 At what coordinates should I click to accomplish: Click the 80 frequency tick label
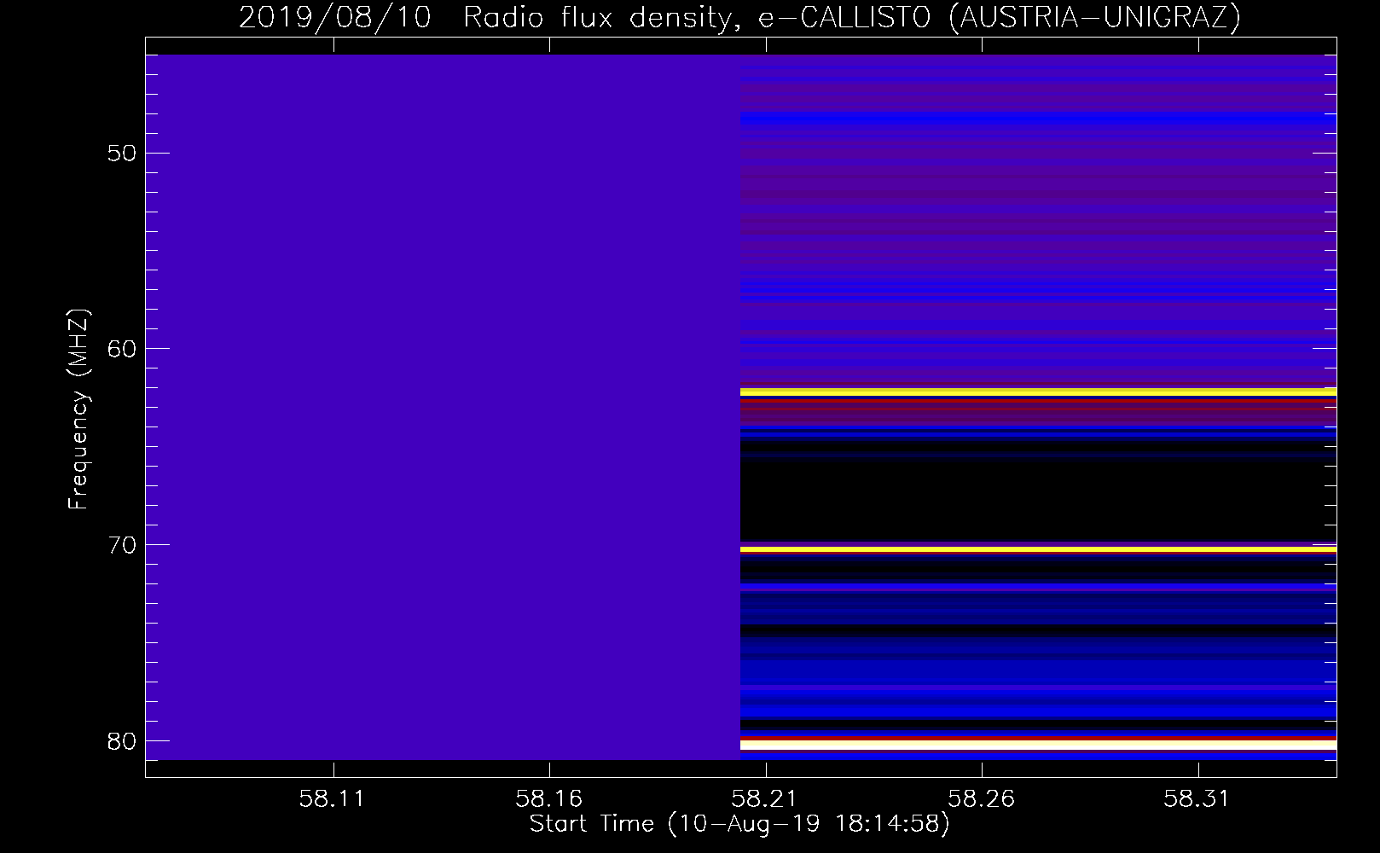coord(123,741)
